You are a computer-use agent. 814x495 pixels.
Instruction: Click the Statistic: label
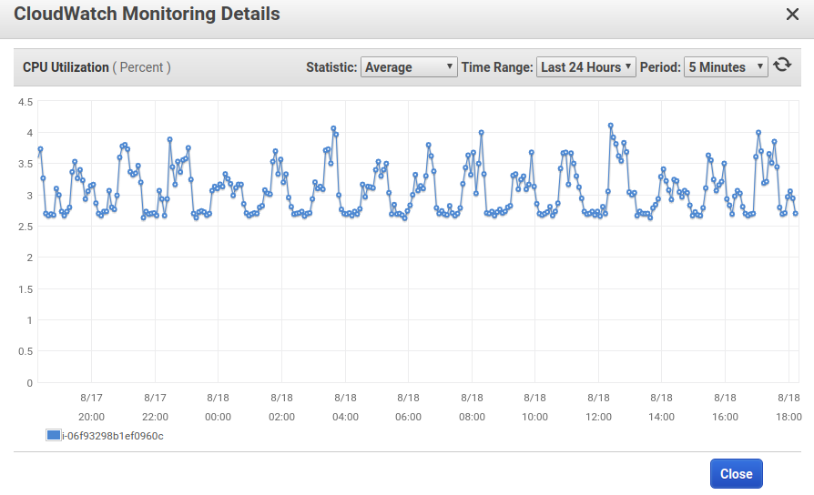[x=331, y=67]
